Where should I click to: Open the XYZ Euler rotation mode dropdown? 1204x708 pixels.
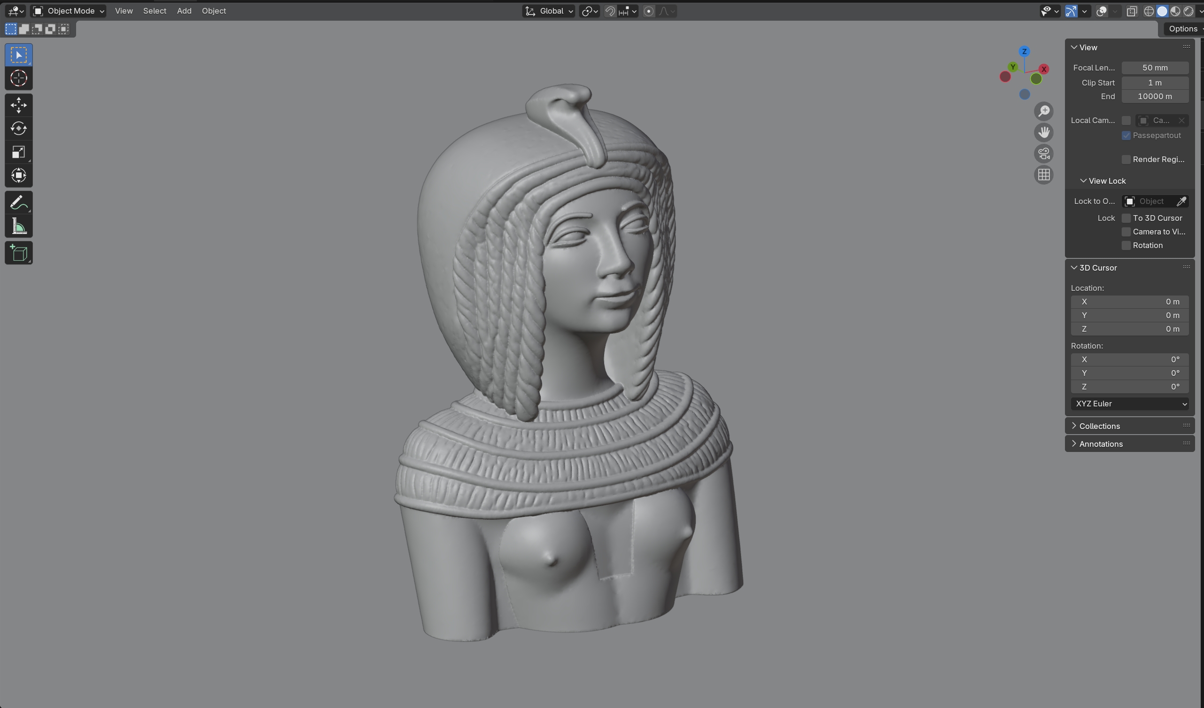point(1129,404)
